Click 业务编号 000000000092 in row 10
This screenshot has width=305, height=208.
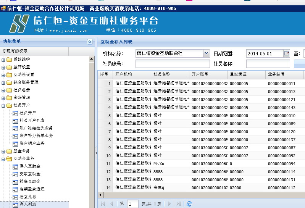281,156
